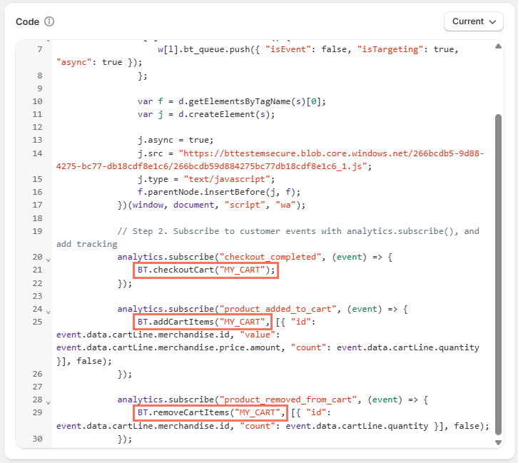Click the scrollbar down arrow
This screenshot has height=463, width=518.
[x=498, y=443]
